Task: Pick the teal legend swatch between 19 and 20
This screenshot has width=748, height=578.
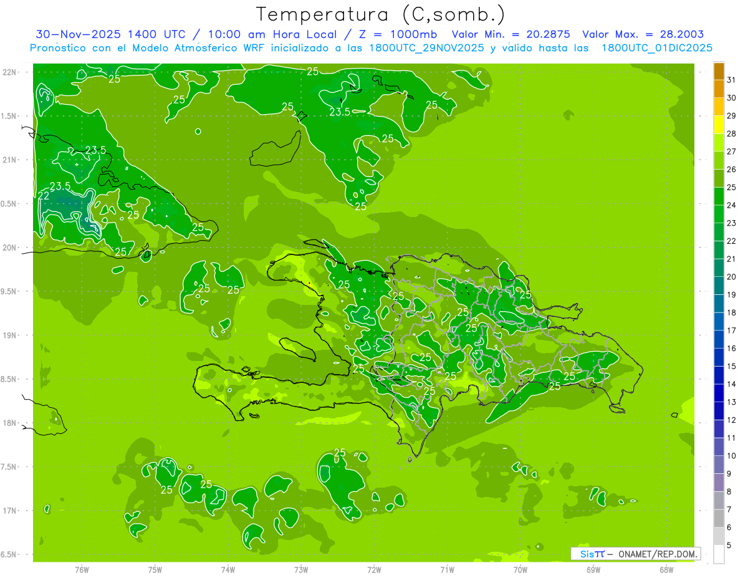Action: 719,286
